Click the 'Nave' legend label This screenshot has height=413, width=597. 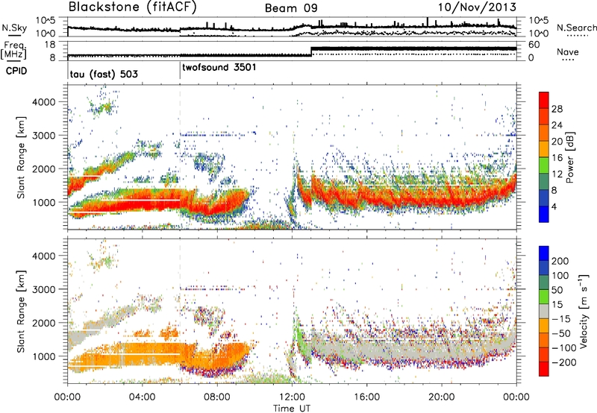coord(568,51)
